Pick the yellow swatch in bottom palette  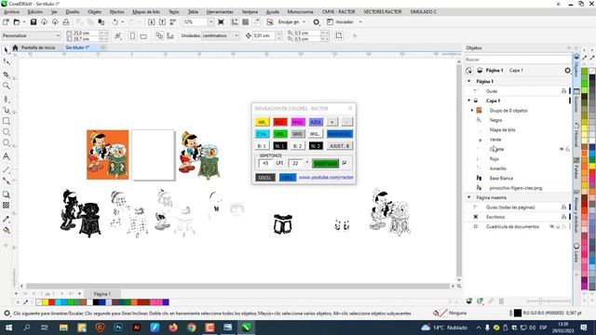pyautogui.click(x=46, y=302)
